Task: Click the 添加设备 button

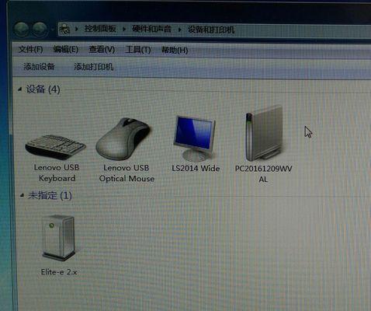Action: click(39, 67)
